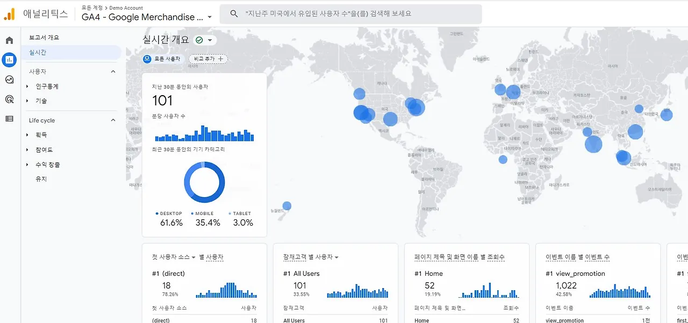The image size is (688, 323).
Task: Collapse the 사용자 section in sidebar
Action: coord(113,71)
